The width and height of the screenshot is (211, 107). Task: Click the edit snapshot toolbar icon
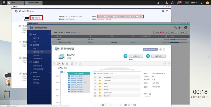72,63
